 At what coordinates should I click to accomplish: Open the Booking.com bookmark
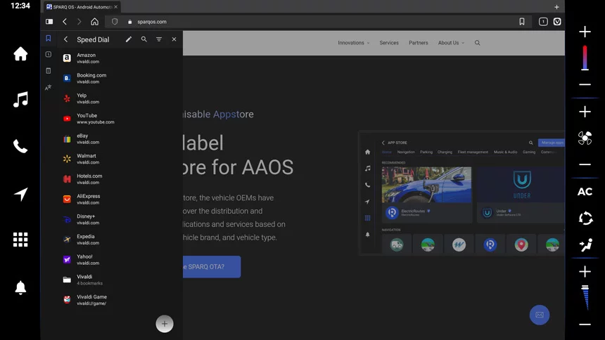120,78
